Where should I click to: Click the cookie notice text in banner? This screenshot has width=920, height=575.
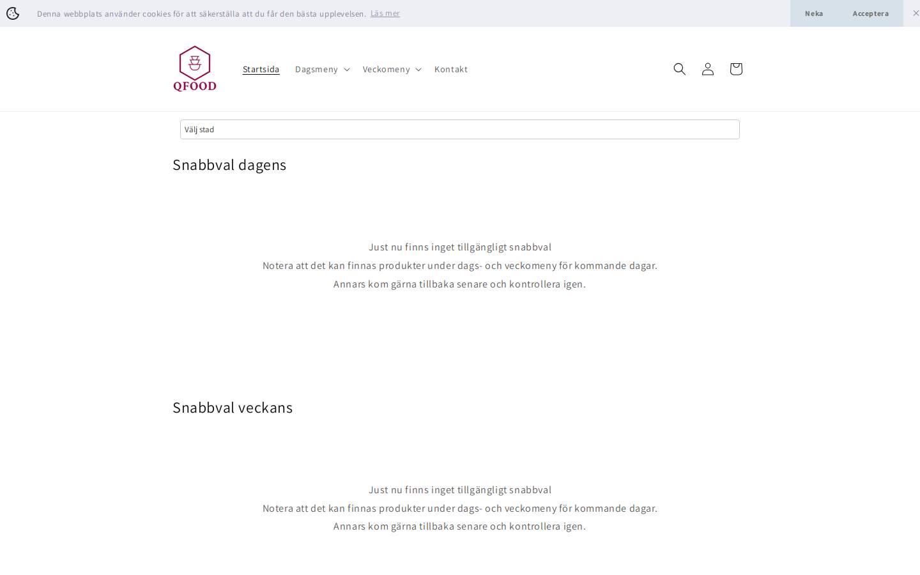coord(201,13)
